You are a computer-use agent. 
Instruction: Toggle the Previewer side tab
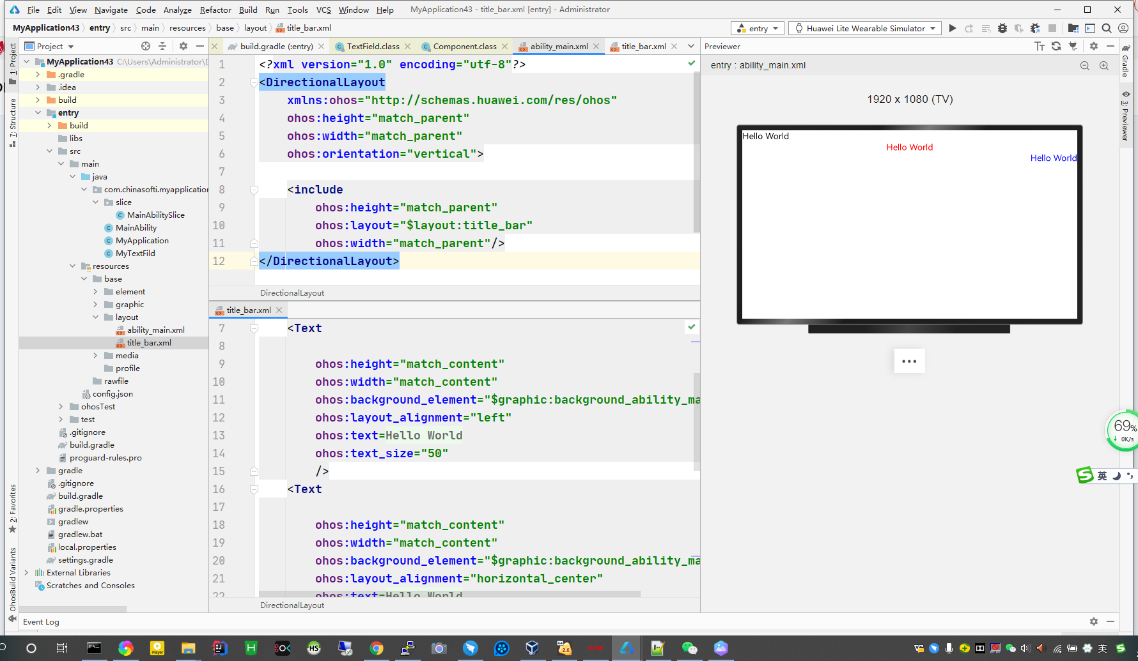pos(1125,116)
